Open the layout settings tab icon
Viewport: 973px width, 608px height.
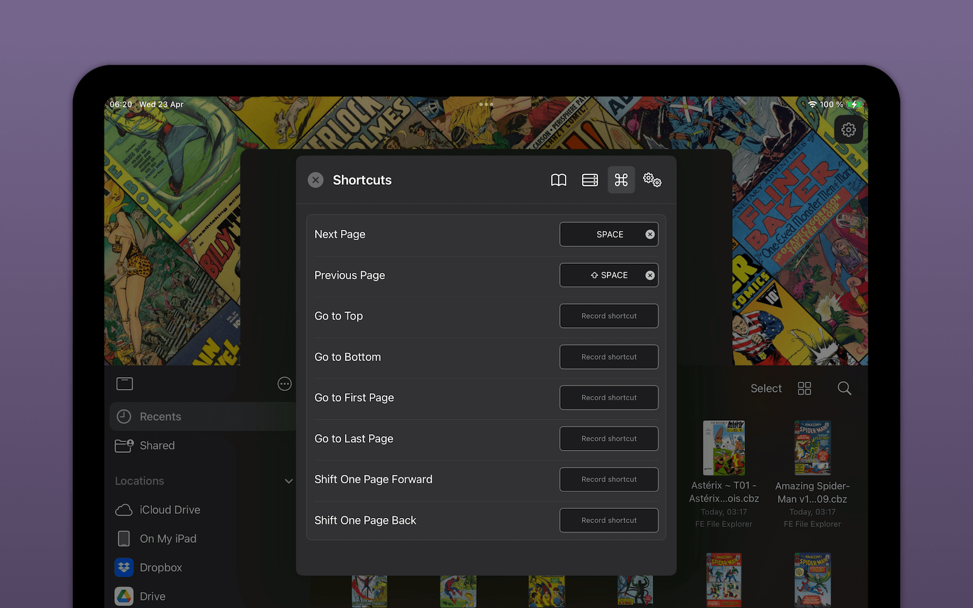(590, 180)
